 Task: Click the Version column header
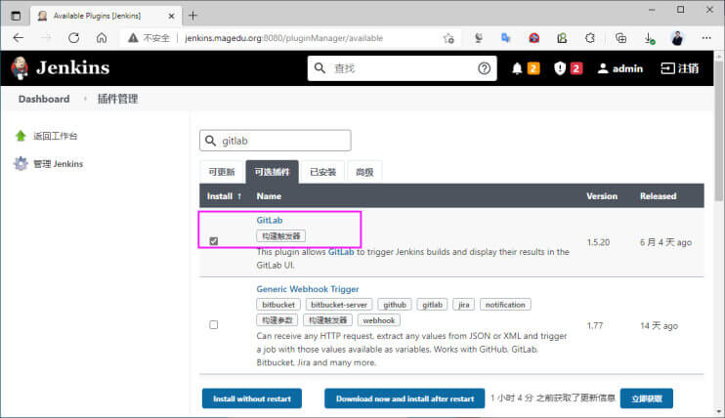pyautogui.click(x=602, y=196)
